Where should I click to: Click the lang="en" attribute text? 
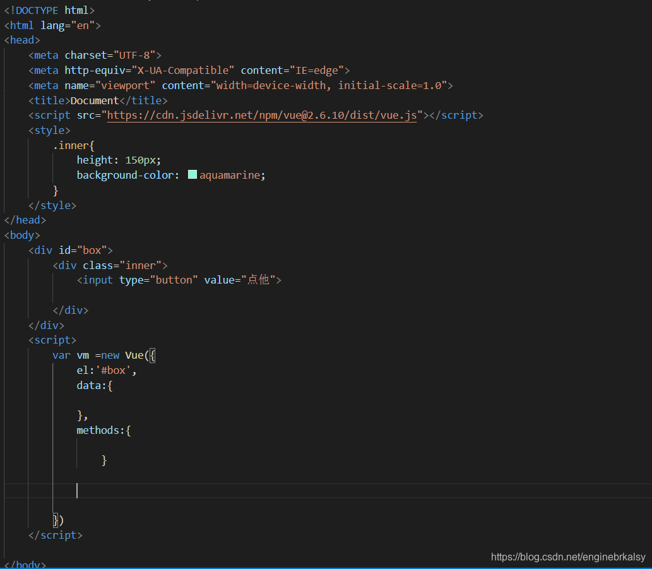coord(68,25)
